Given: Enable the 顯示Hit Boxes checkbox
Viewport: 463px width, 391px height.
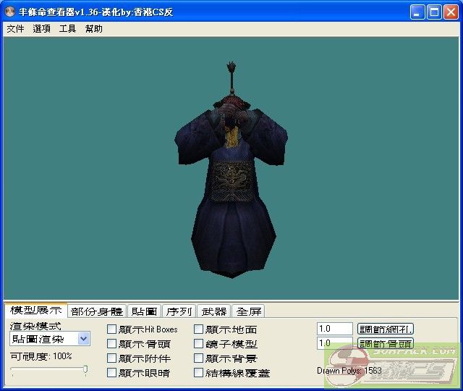Looking at the screenshot, I should coord(112,329).
